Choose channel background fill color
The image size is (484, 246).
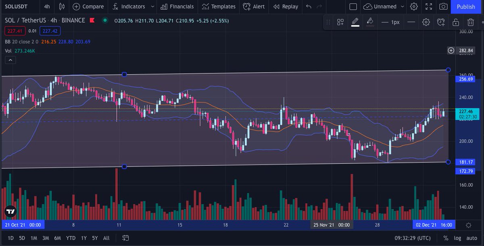[370, 22]
